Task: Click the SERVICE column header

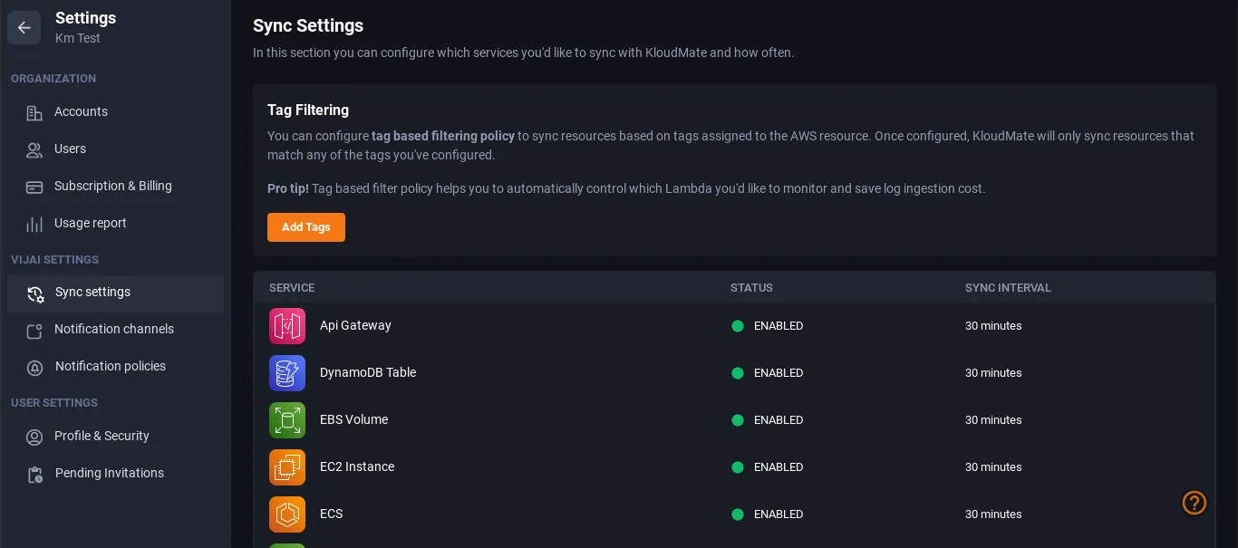Action: coord(292,288)
